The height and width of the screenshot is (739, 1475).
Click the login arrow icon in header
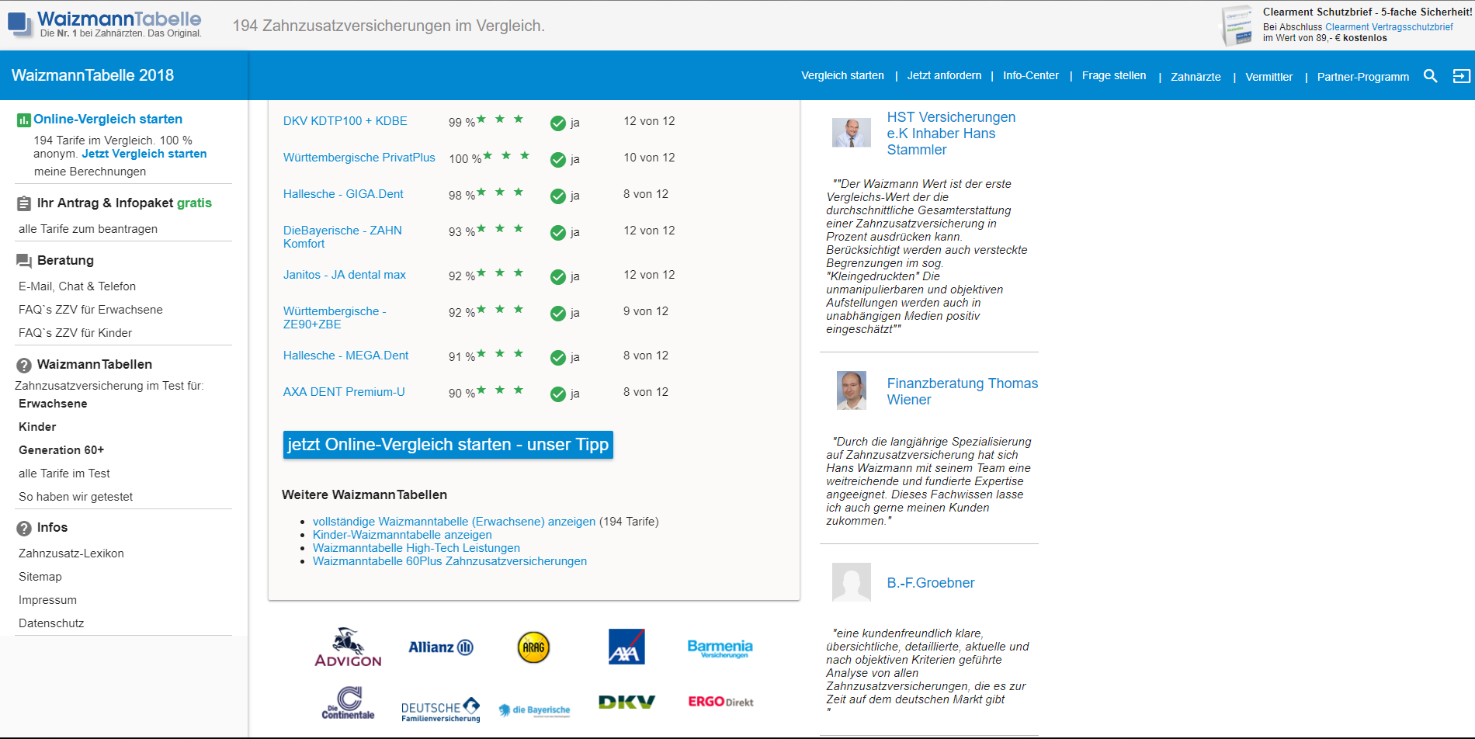1461,75
